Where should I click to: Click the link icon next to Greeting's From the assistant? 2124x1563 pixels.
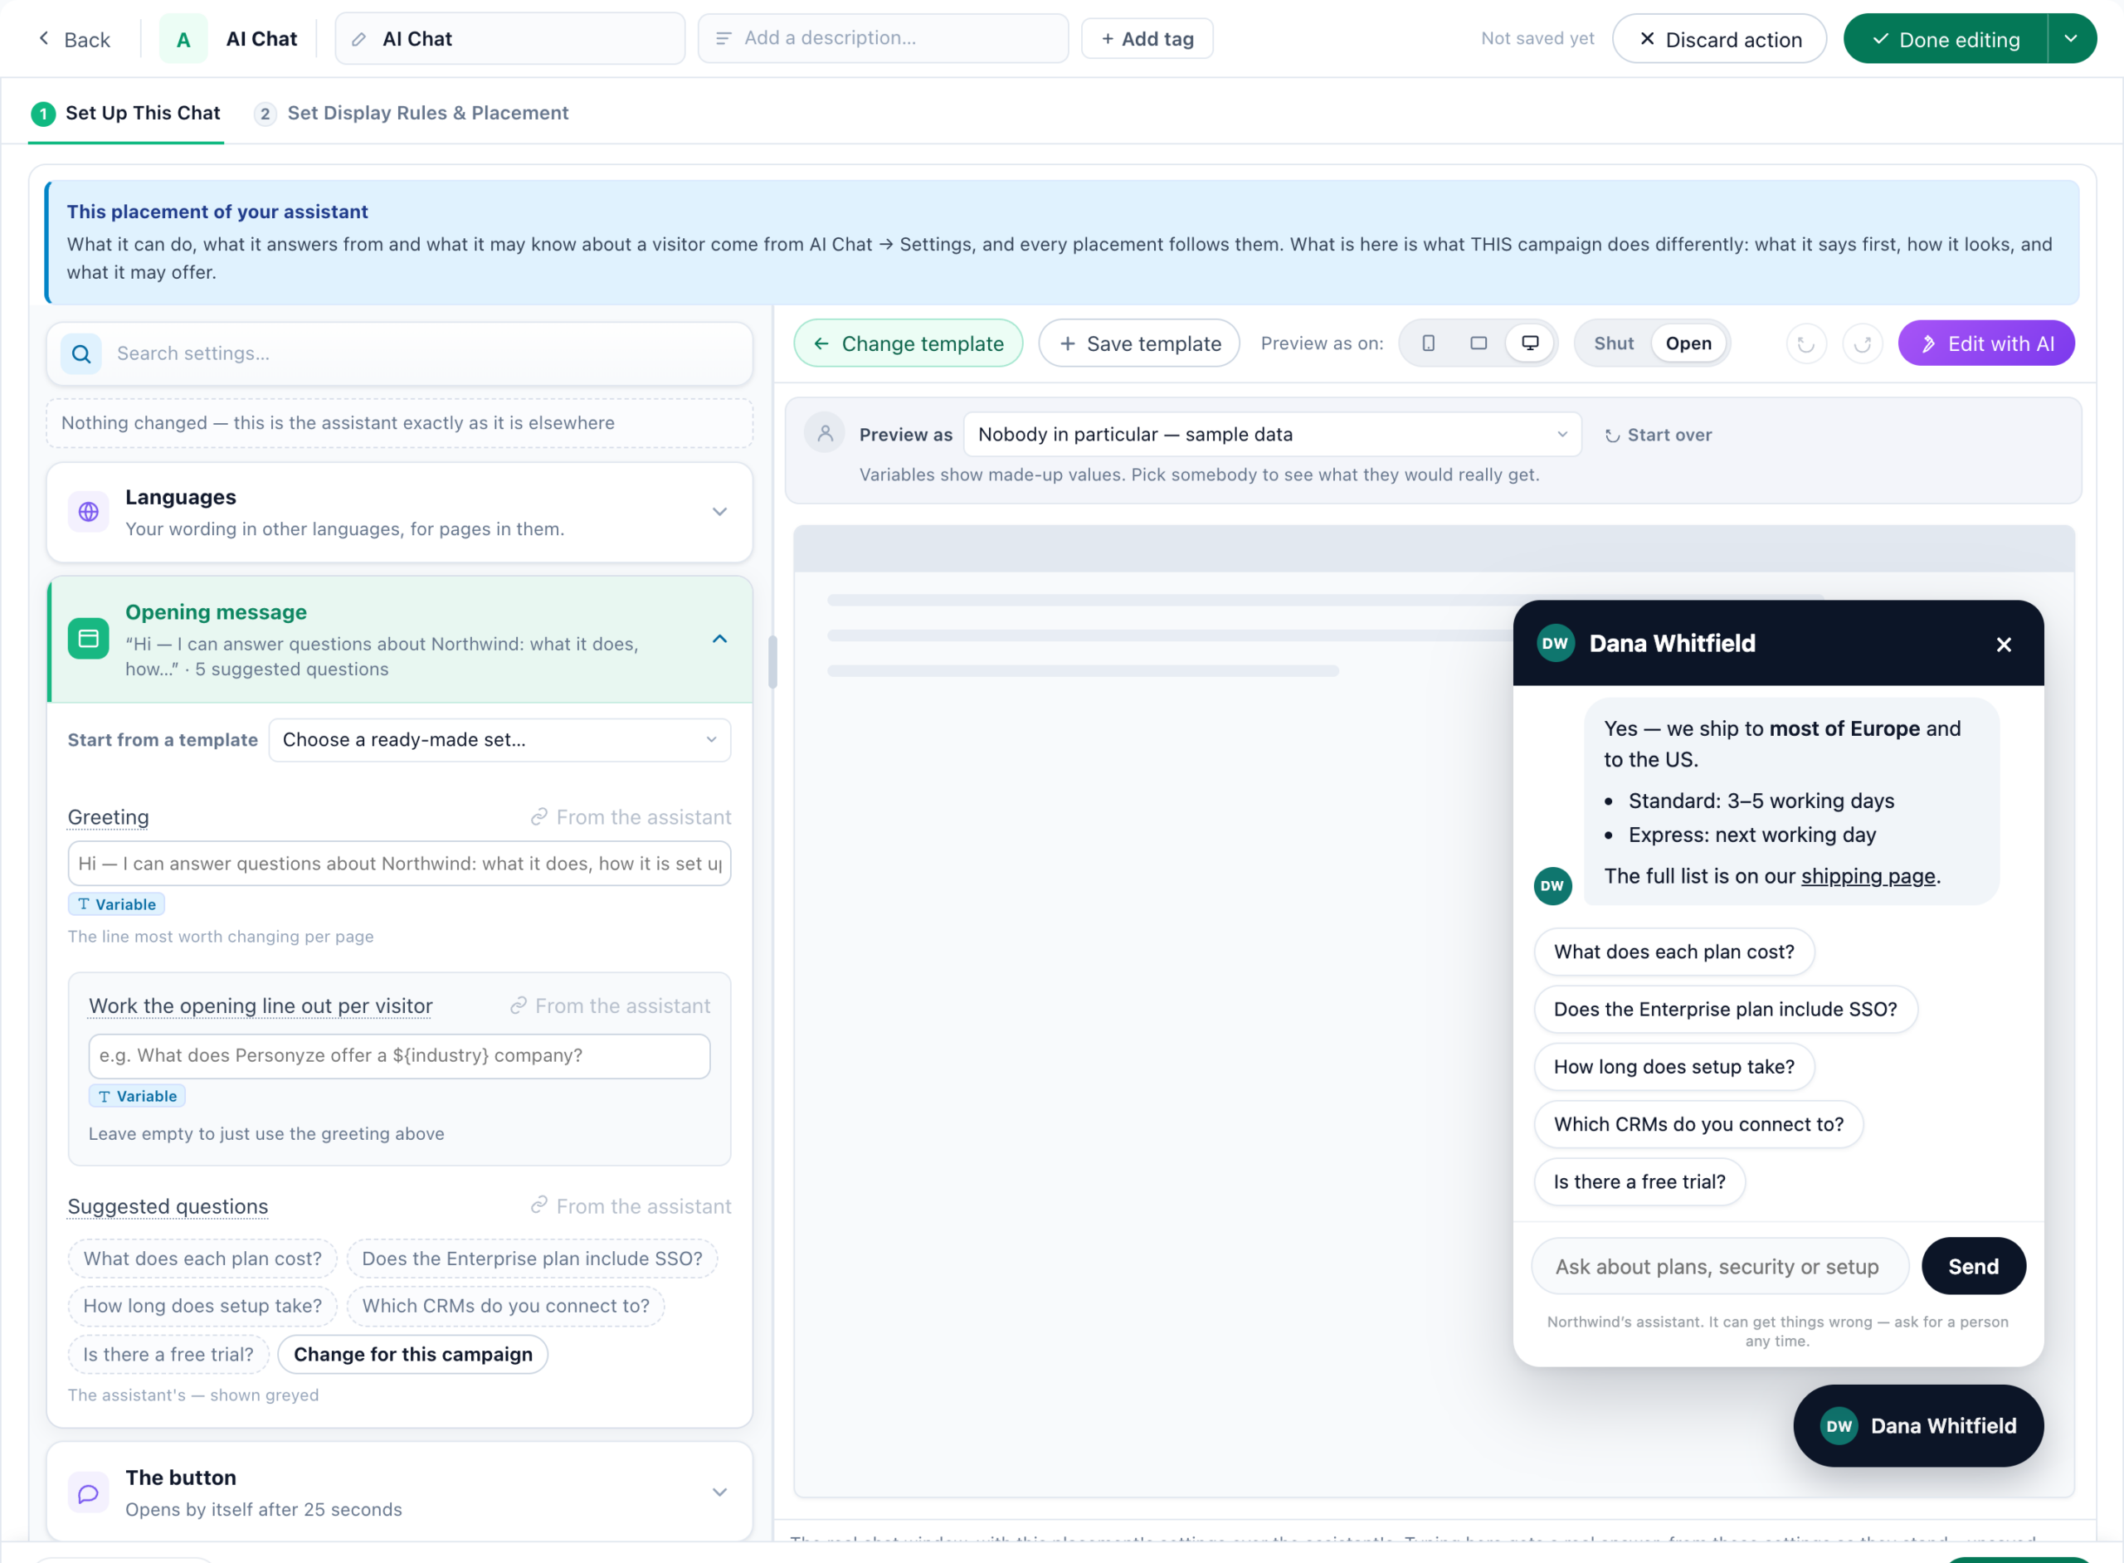click(538, 816)
